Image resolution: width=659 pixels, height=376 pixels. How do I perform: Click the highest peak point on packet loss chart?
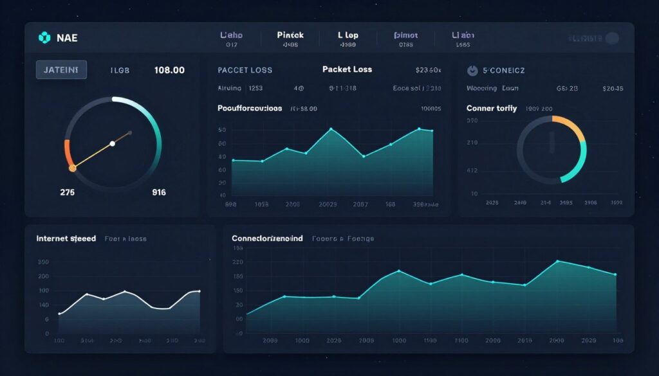331,129
